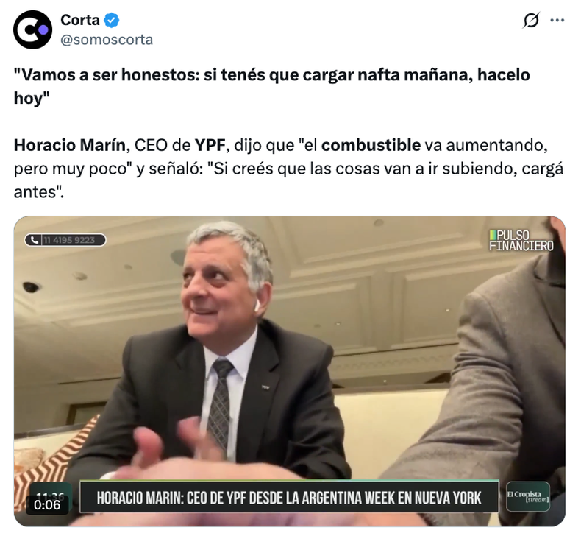This screenshot has height=536, width=581.
Task: Click the blue verified badge
Action: coord(111,20)
